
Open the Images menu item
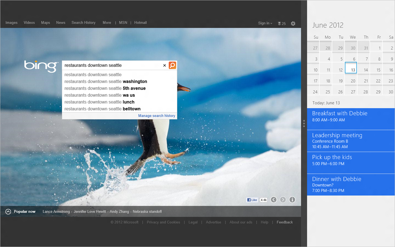click(11, 23)
